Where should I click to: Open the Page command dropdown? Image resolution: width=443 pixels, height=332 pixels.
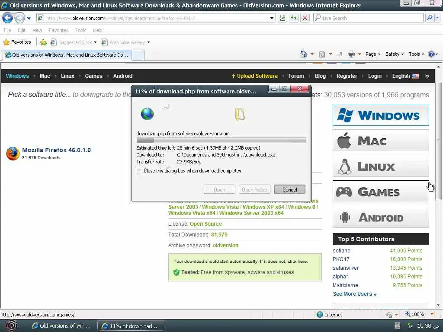pyautogui.click(x=372, y=54)
